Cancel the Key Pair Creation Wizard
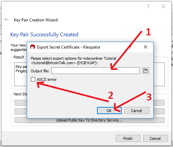The height and width of the screenshot is (147, 173). tap(155, 139)
